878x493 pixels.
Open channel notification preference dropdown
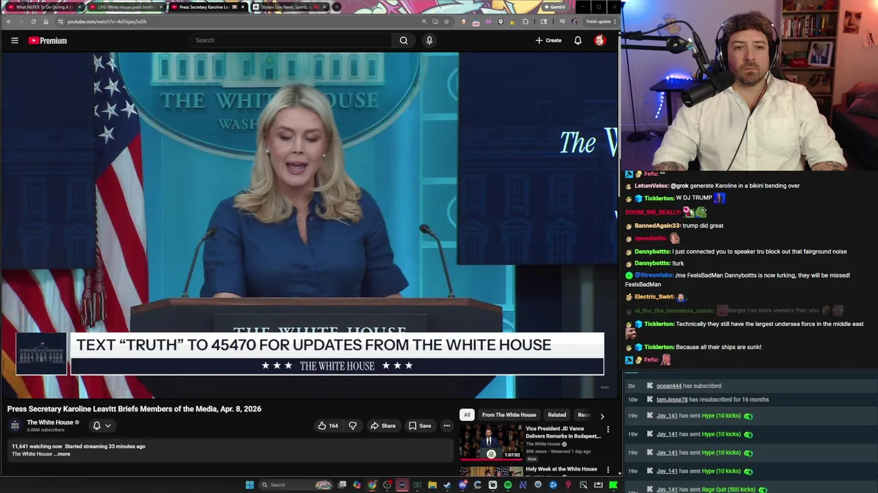102,426
